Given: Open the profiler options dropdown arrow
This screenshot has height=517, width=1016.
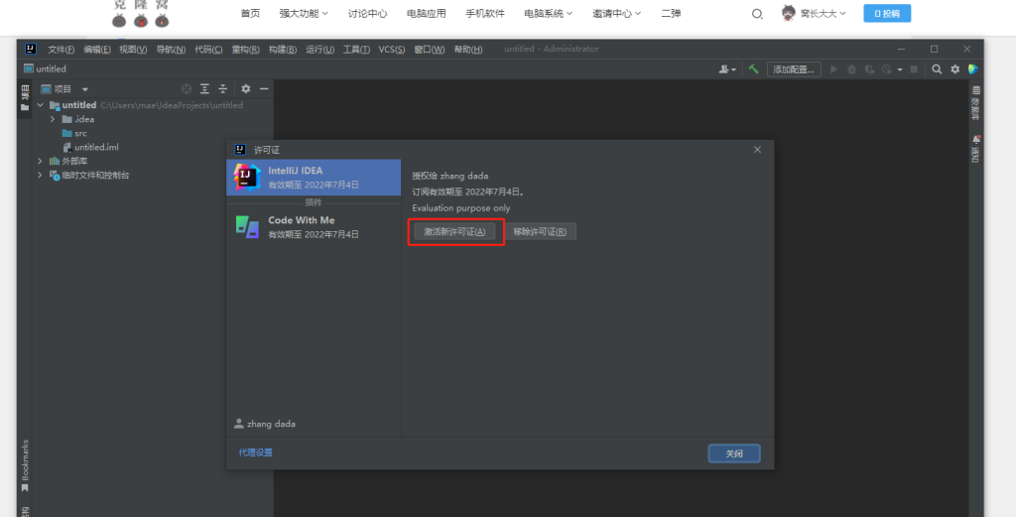Looking at the screenshot, I should (x=900, y=70).
